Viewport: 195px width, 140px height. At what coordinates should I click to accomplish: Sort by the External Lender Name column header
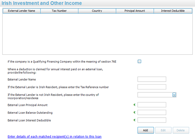click(22, 11)
